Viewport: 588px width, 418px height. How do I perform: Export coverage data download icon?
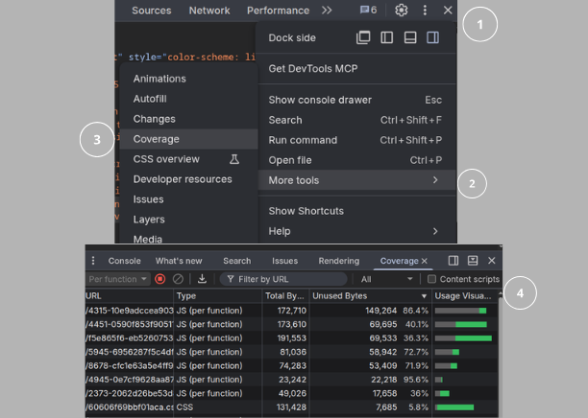(202, 279)
